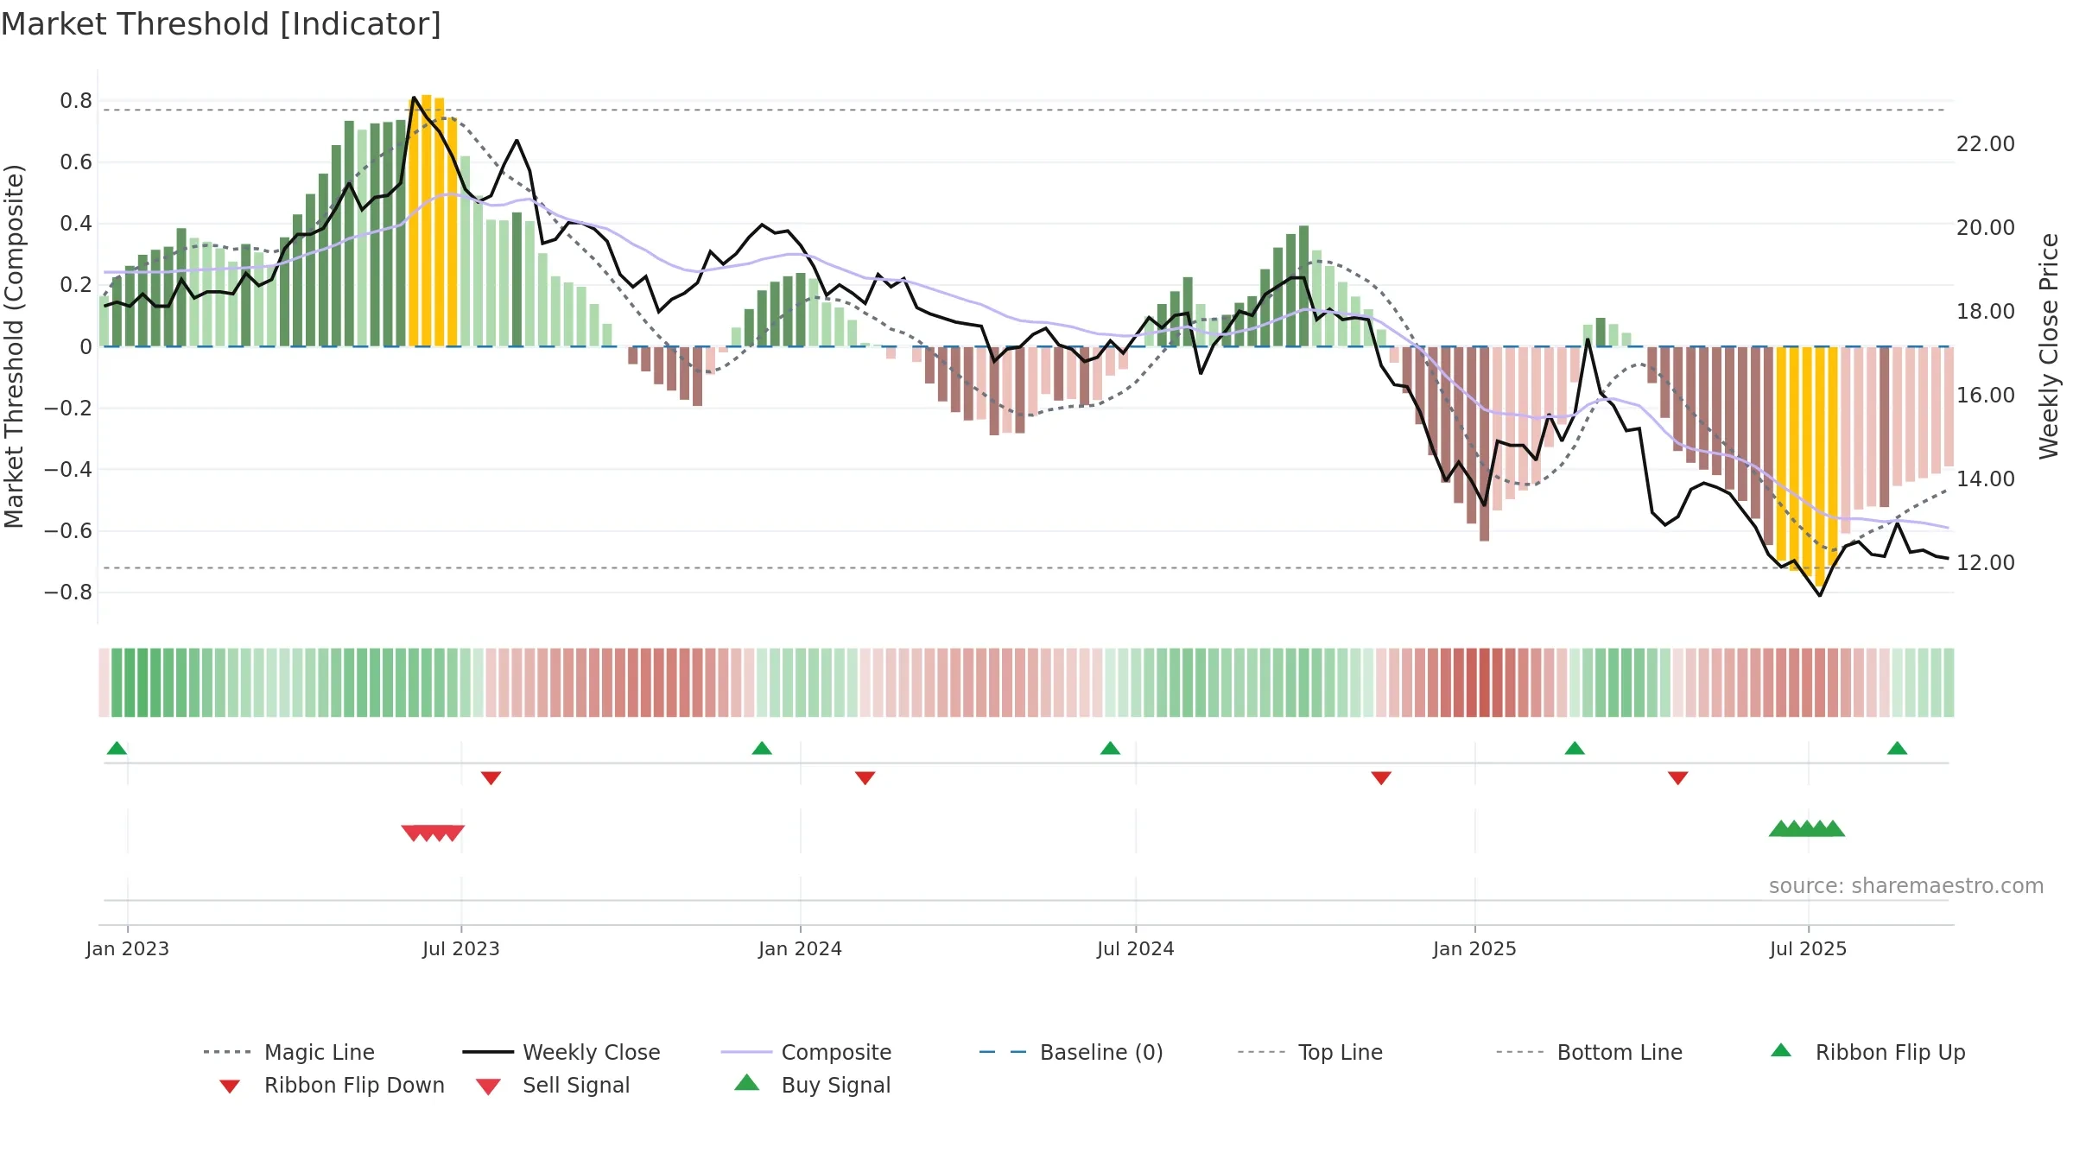Toggle the Sell Signal legend entry
2073x1166 pixels.
pyautogui.click(x=553, y=1085)
